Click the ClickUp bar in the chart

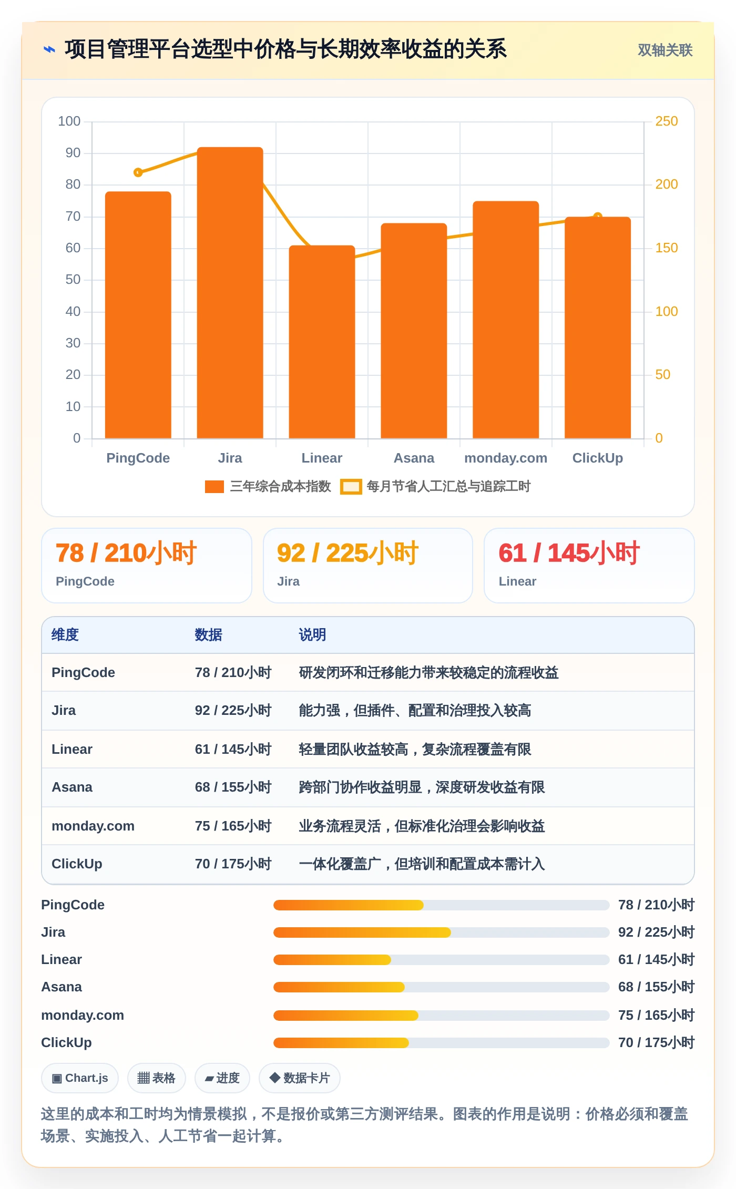point(598,327)
